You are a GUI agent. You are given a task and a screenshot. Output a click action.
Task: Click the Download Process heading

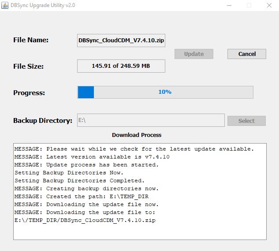[x=137, y=135]
